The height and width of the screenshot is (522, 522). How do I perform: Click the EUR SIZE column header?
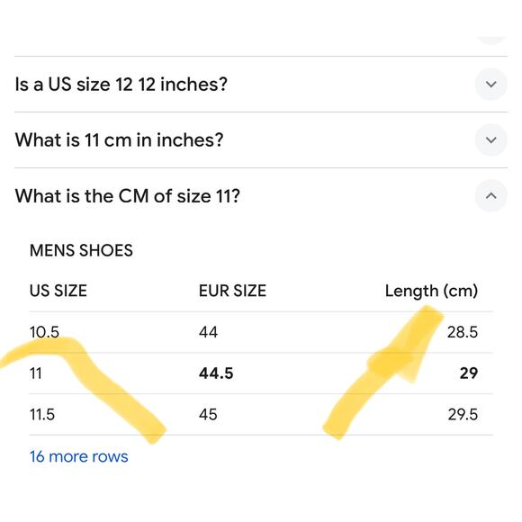[x=232, y=291]
